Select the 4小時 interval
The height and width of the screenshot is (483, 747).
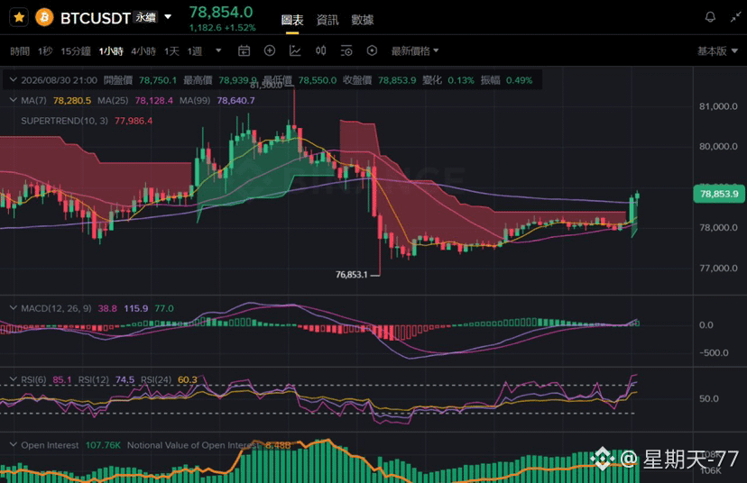(143, 51)
